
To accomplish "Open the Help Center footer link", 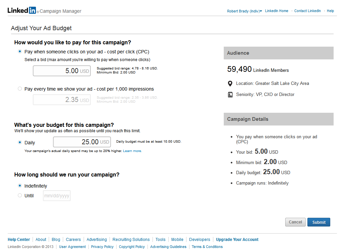I will pos(19,240).
